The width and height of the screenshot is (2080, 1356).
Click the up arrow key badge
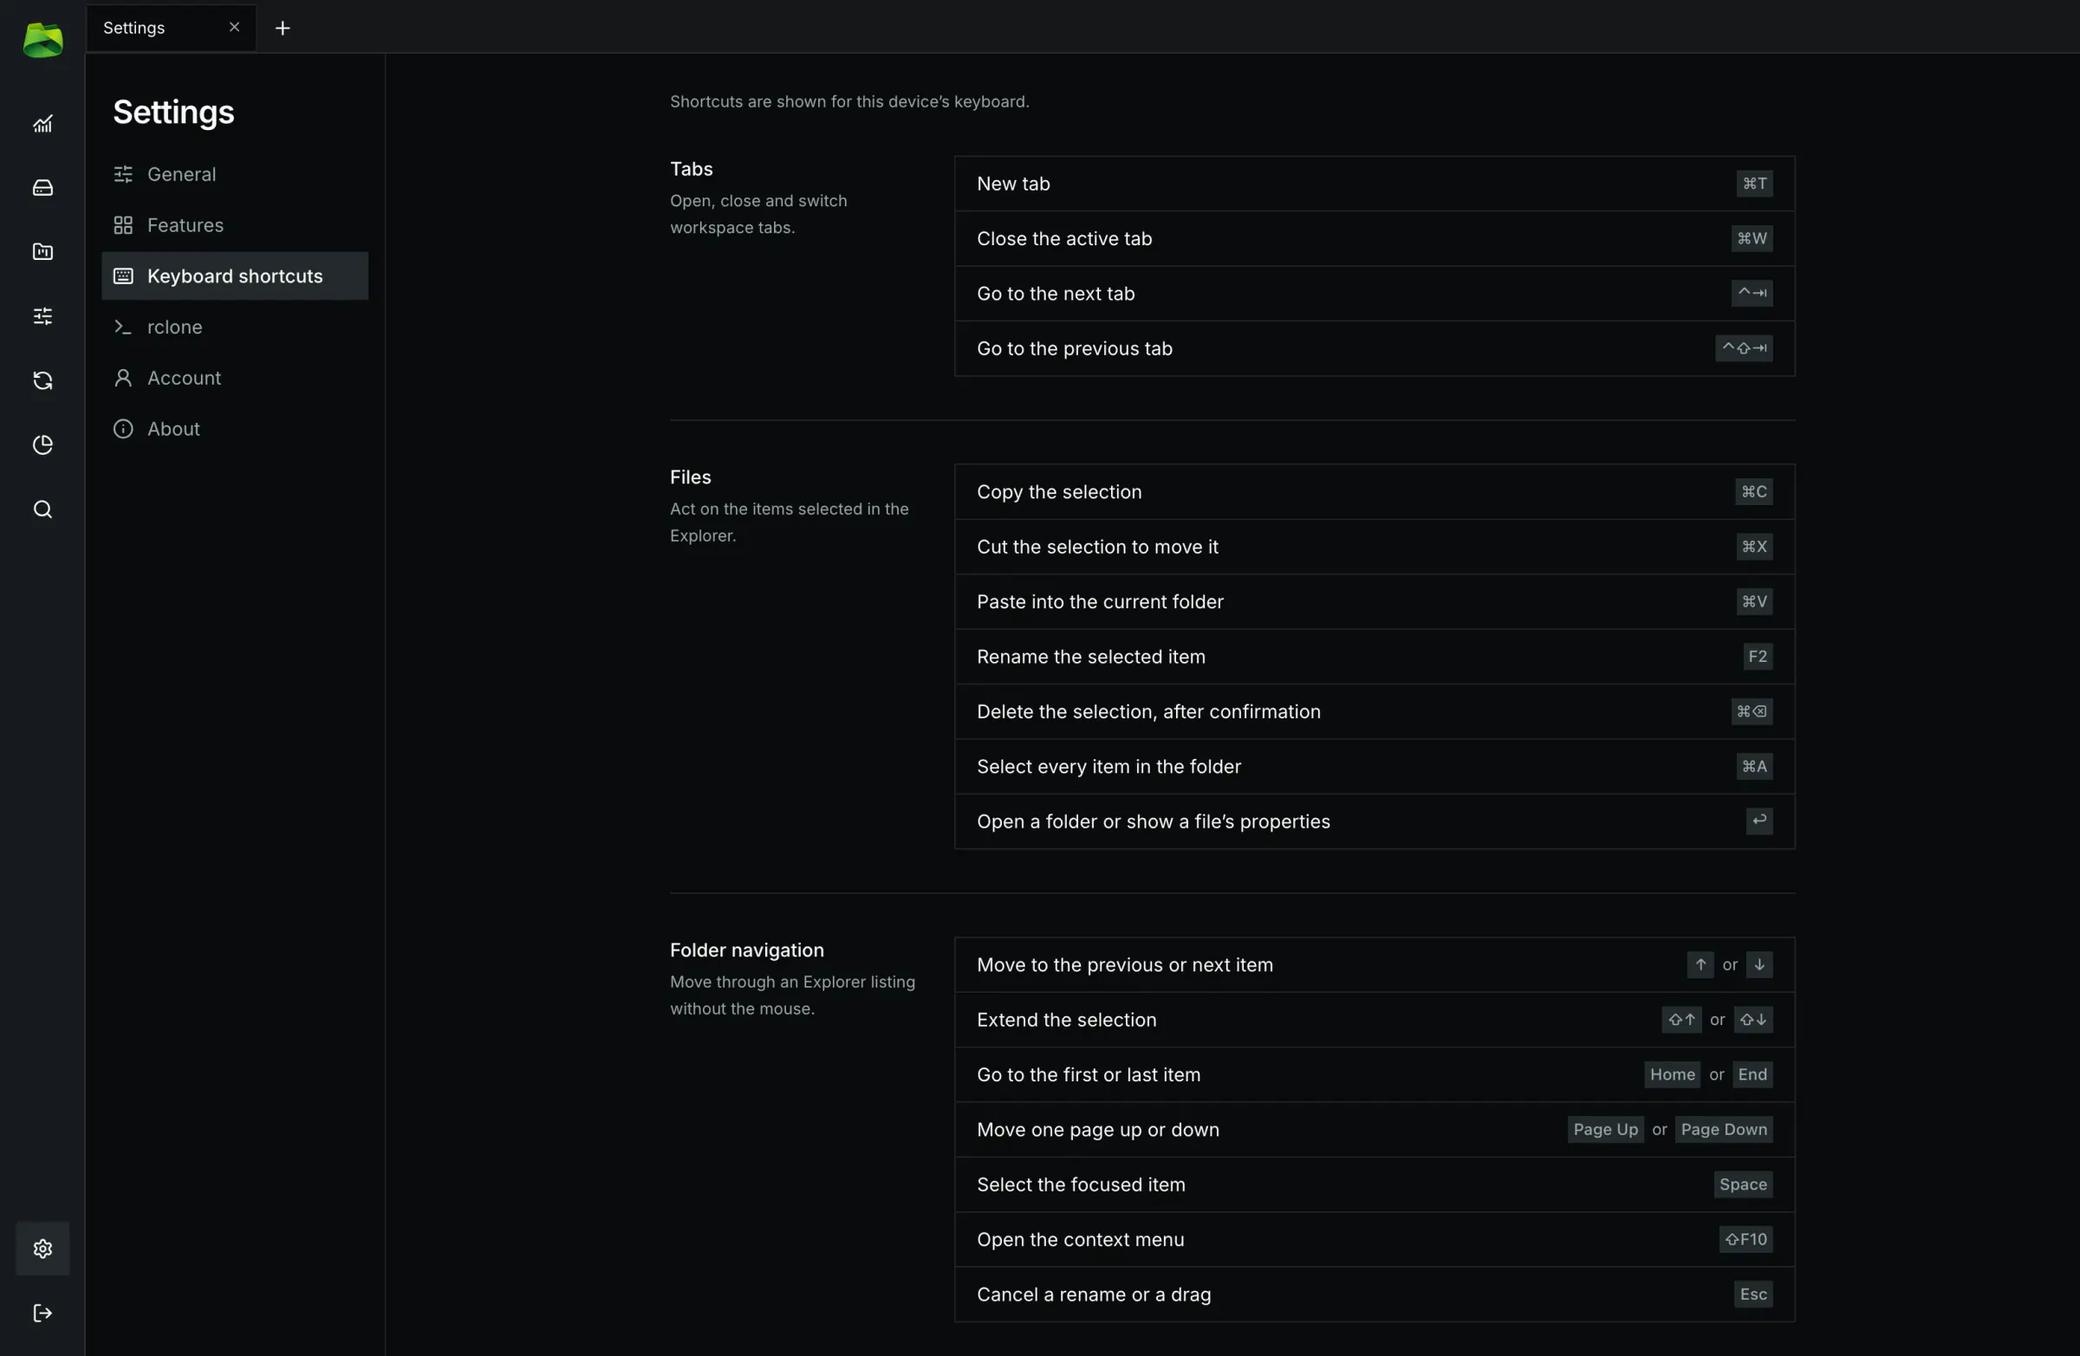tap(1700, 965)
